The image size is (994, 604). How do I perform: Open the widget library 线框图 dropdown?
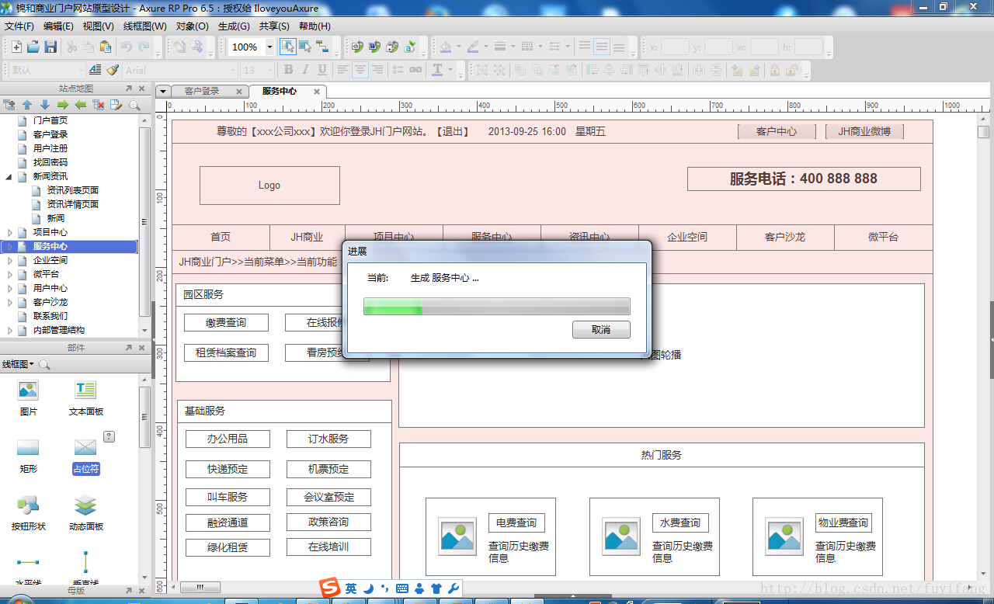click(17, 364)
